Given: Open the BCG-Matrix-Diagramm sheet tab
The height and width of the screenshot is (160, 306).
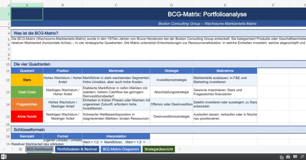Looking at the screenshot, I should [x=121, y=149].
